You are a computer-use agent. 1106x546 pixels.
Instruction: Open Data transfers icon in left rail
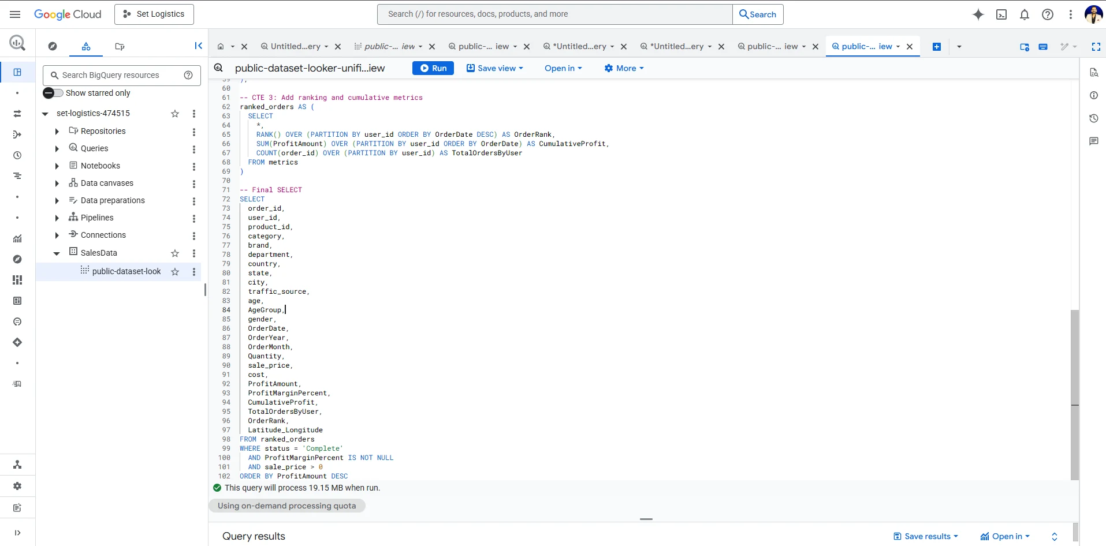click(17, 114)
